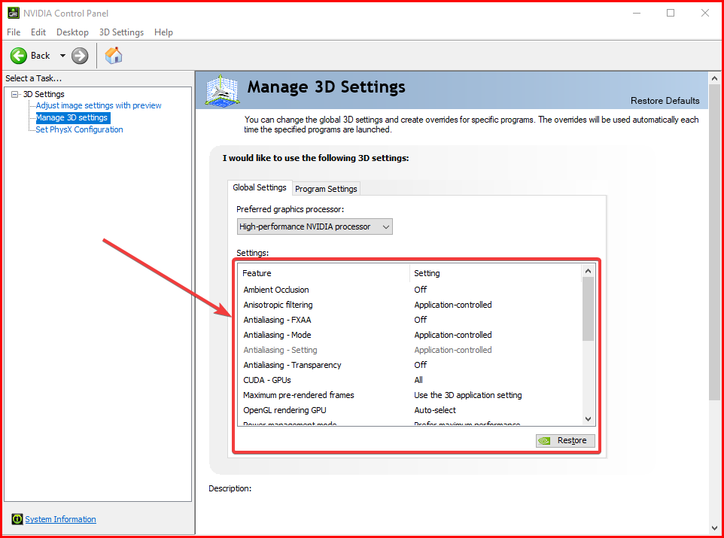724x538 pixels.
Task: Open the Desktop menu
Action: click(72, 32)
